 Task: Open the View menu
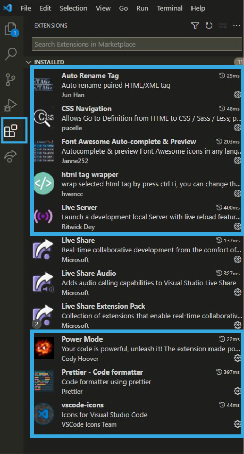103,8
